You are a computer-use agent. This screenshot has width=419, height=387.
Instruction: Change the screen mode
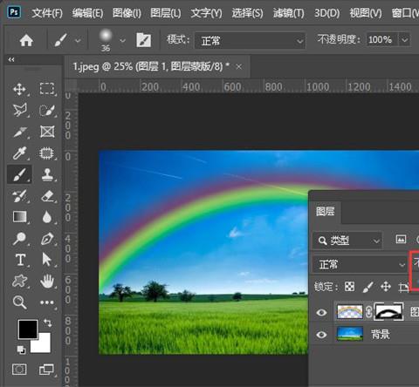tap(46, 370)
